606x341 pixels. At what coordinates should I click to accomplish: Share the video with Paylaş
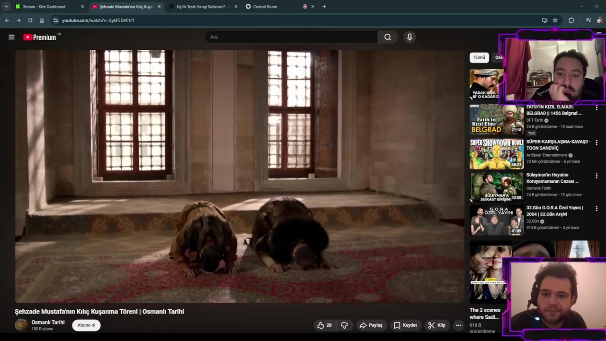click(x=371, y=325)
